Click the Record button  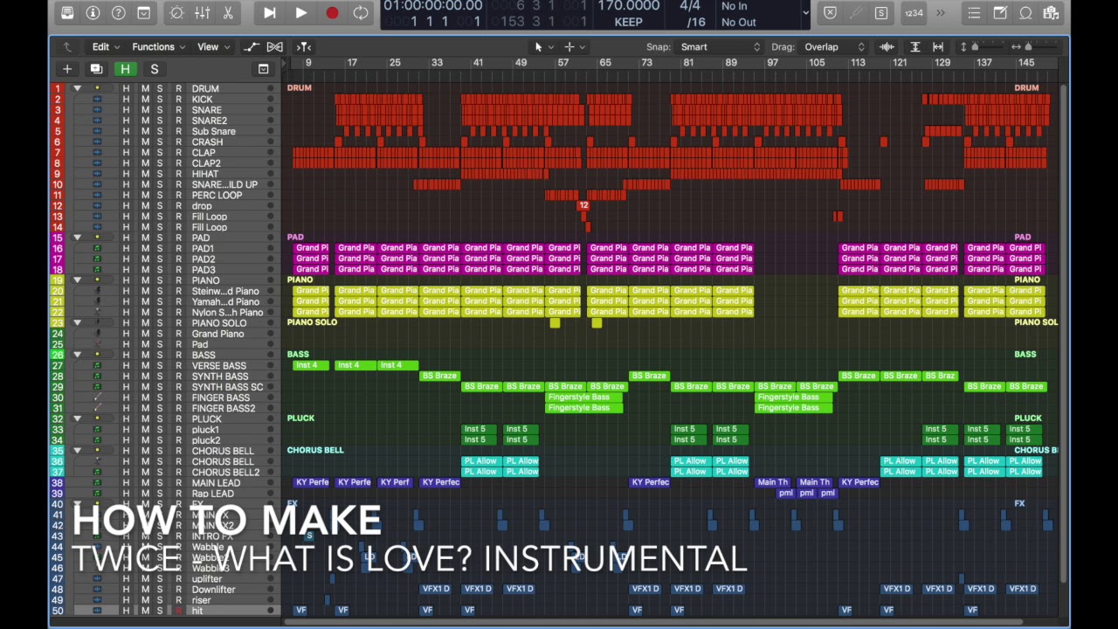[x=332, y=13]
